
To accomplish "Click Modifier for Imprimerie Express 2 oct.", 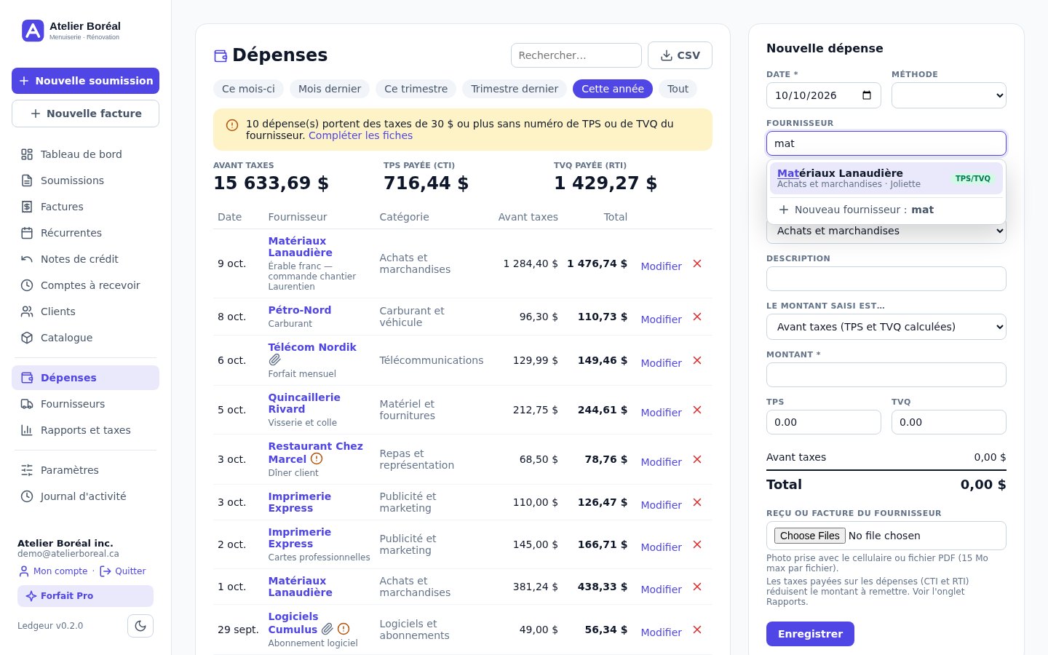I will click(x=661, y=547).
